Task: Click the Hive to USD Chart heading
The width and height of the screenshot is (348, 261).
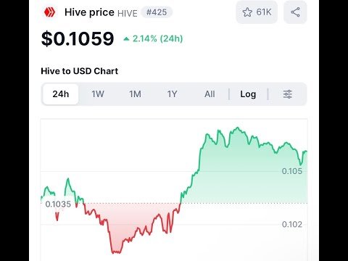Action: click(x=80, y=71)
